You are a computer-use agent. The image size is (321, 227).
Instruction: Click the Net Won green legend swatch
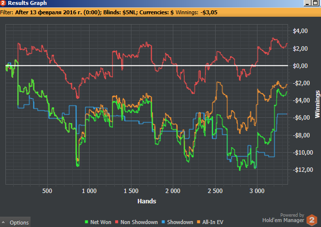86,222
